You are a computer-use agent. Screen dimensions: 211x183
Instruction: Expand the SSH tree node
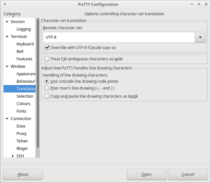[x=13, y=156]
